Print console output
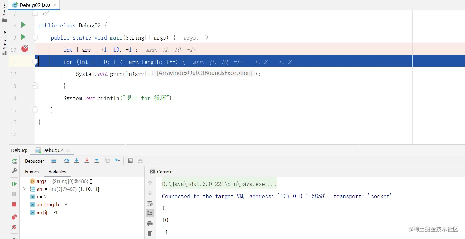Image resolution: width=465 pixels, height=239 pixels. pos(150,223)
